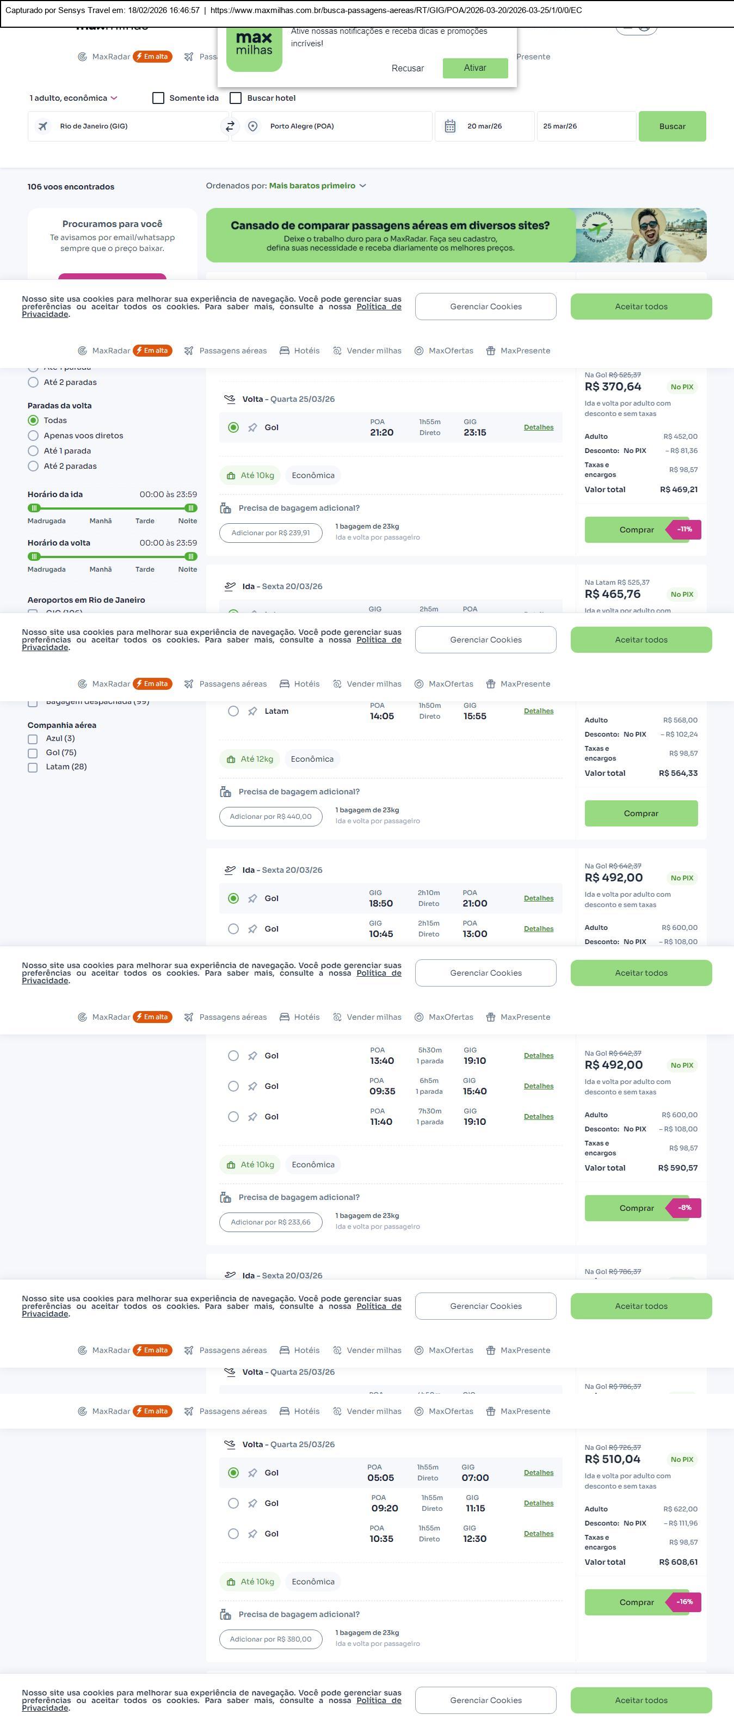Click Ativar to enable notifications
734x1727 pixels.
click(x=475, y=68)
